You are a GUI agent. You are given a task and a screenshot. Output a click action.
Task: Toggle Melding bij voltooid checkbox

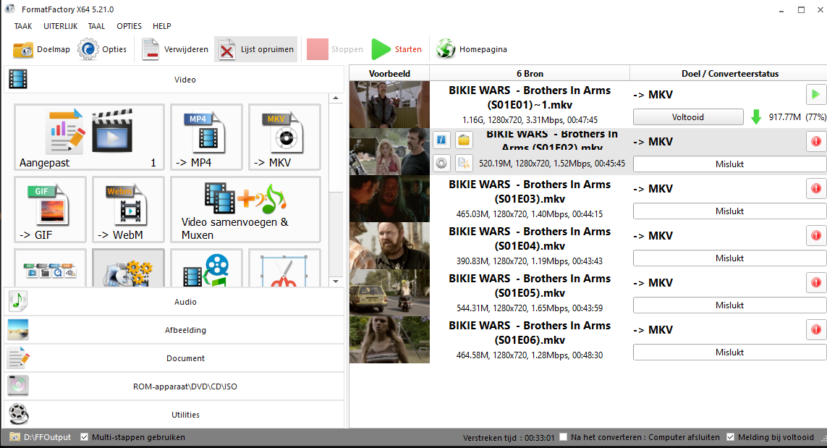pos(730,437)
